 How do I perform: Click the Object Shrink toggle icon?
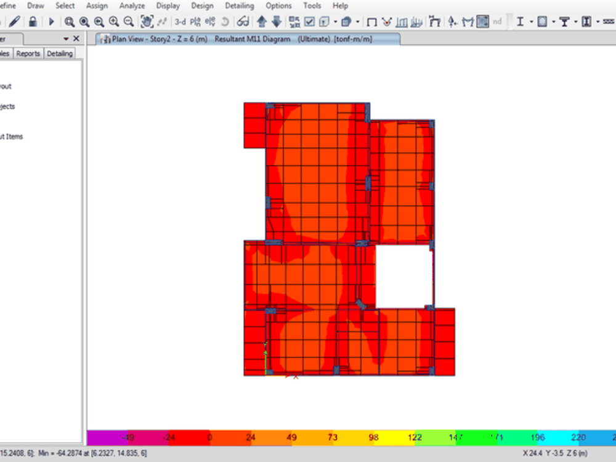294,22
